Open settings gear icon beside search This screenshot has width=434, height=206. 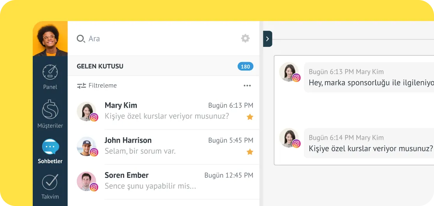(245, 38)
